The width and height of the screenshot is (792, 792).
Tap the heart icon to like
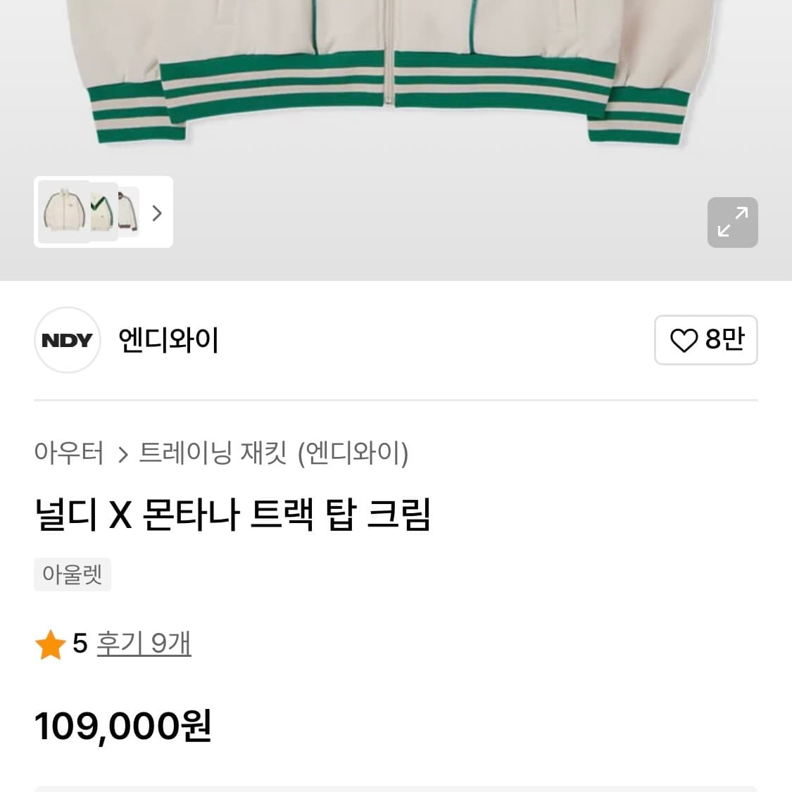click(683, 341)
